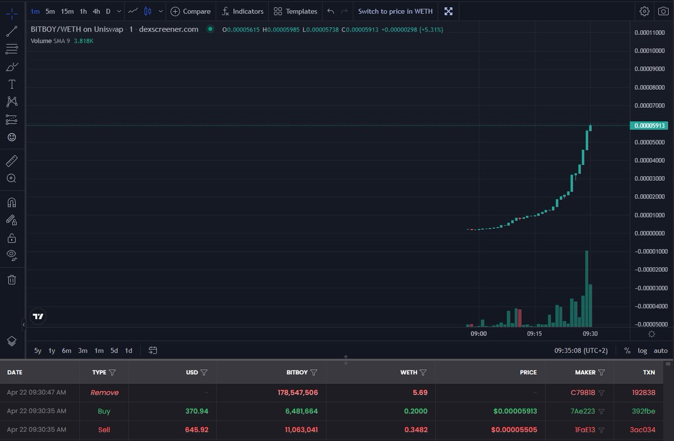Filter transactions by MAKER column
Viewport: 674px width, 441px height.
coord(602,373)
